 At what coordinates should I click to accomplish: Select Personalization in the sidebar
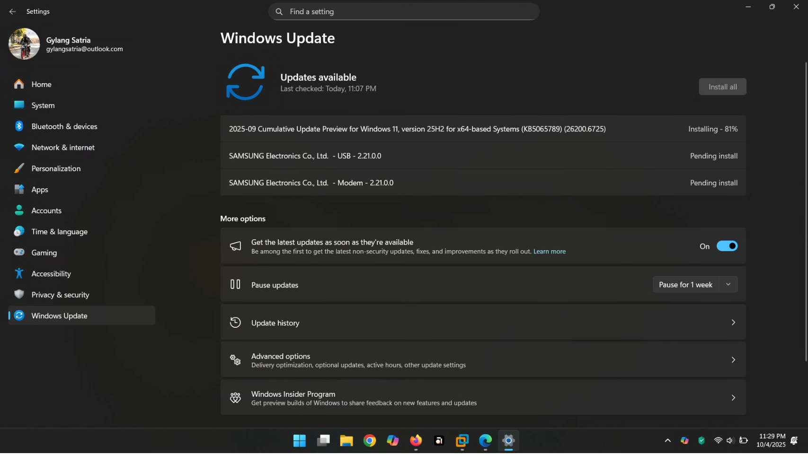point(56,168)
